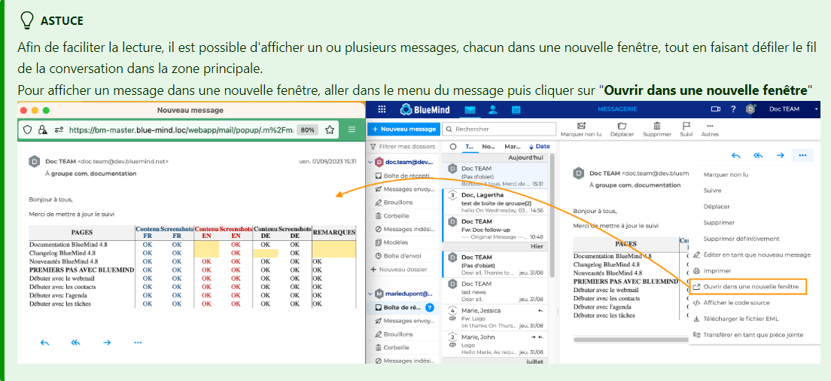Click the padlock icon in popup address bar

pos(42,130)
